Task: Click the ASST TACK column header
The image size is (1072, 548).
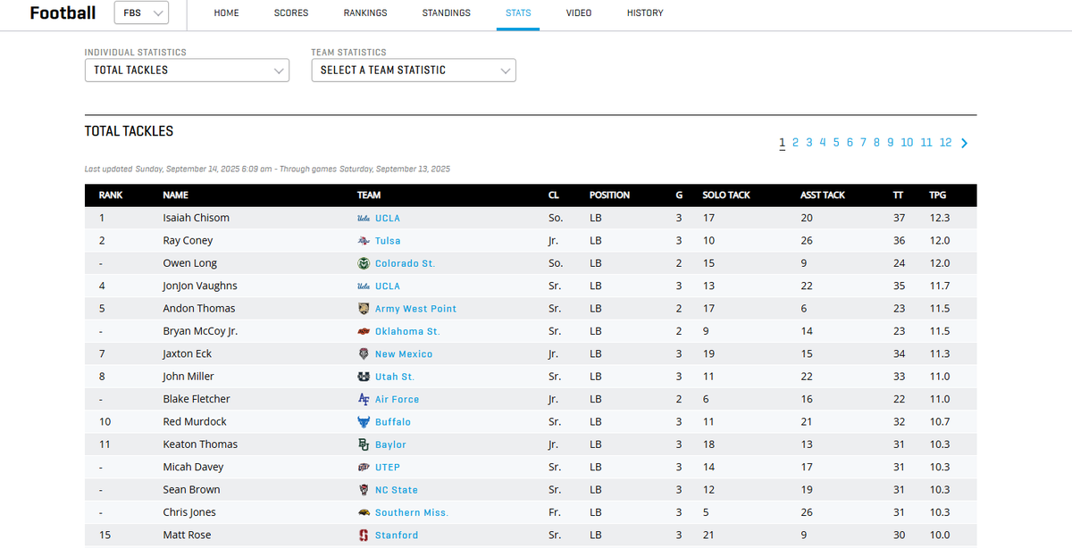Action: pos(823,195)
